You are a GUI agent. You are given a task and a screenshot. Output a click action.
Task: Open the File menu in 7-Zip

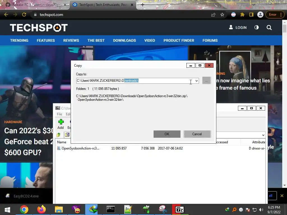[x=59, y=114]
